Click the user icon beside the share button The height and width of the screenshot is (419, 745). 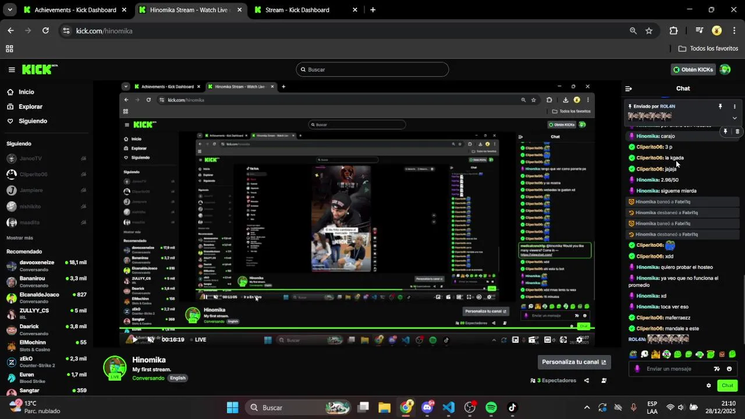[x=604, y=381]
